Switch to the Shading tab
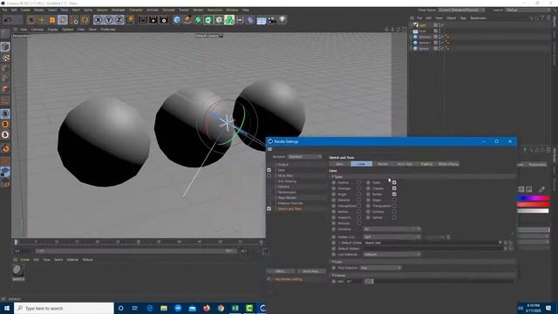The image size is (558, 314). pyautogui.click(x=426, y=164)
